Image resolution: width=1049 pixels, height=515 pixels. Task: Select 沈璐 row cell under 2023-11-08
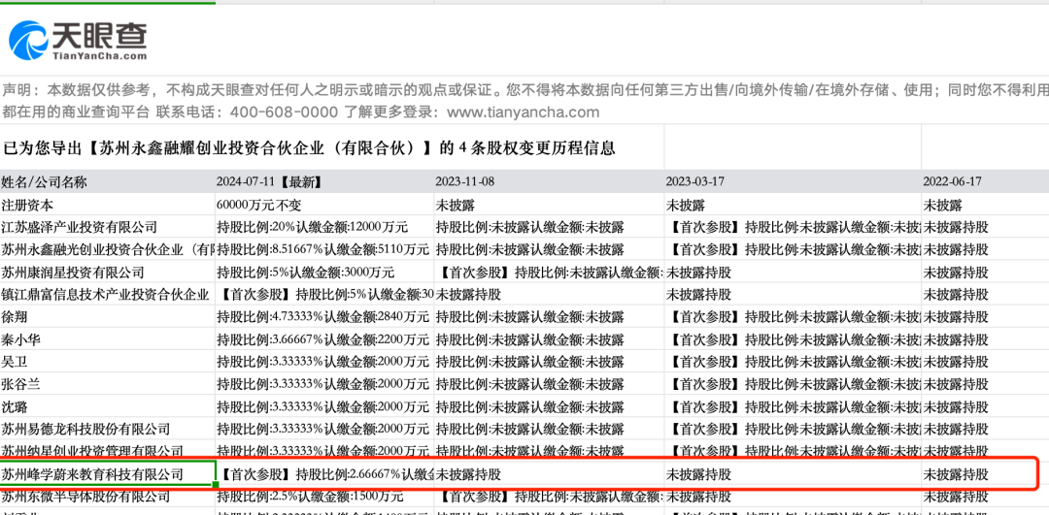tap(549, 406)
